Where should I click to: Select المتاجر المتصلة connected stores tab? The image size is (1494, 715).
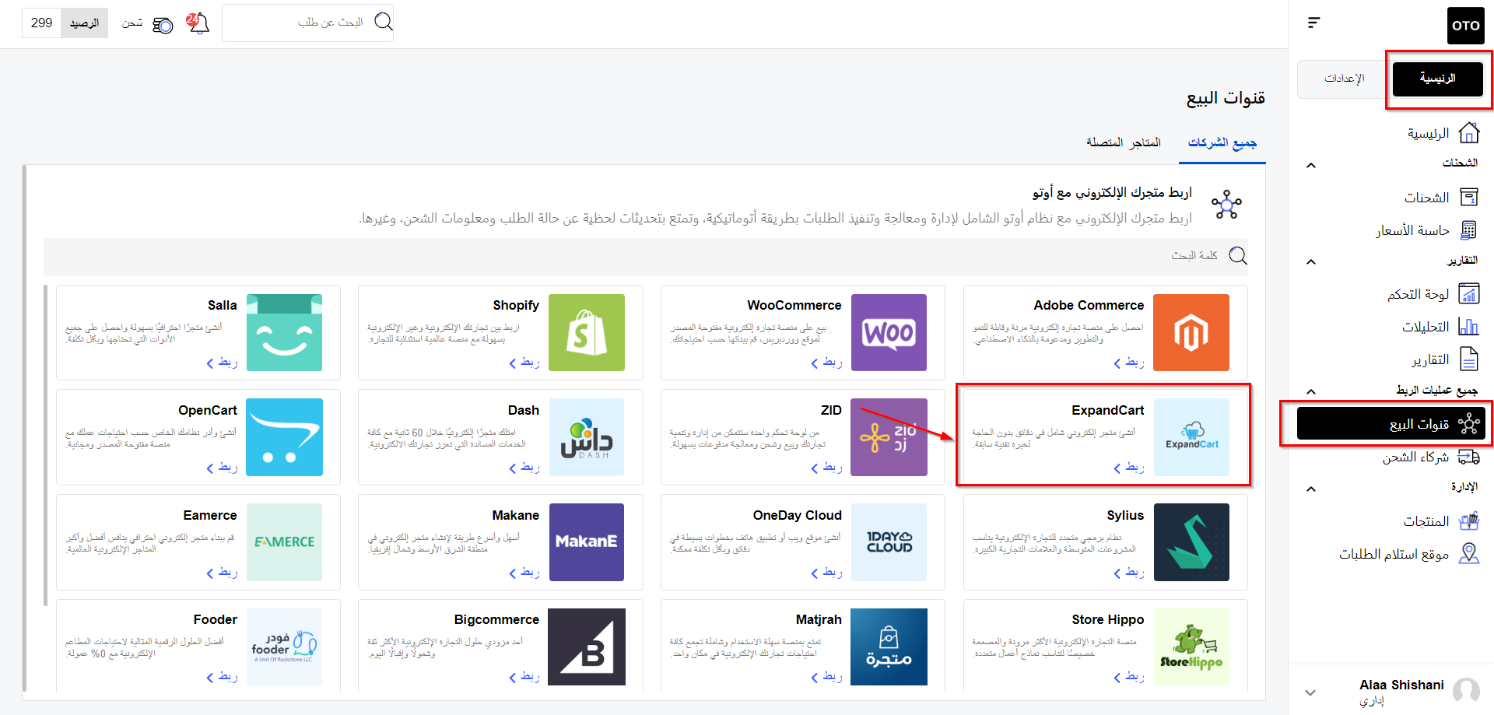[x=1124, y=142]
